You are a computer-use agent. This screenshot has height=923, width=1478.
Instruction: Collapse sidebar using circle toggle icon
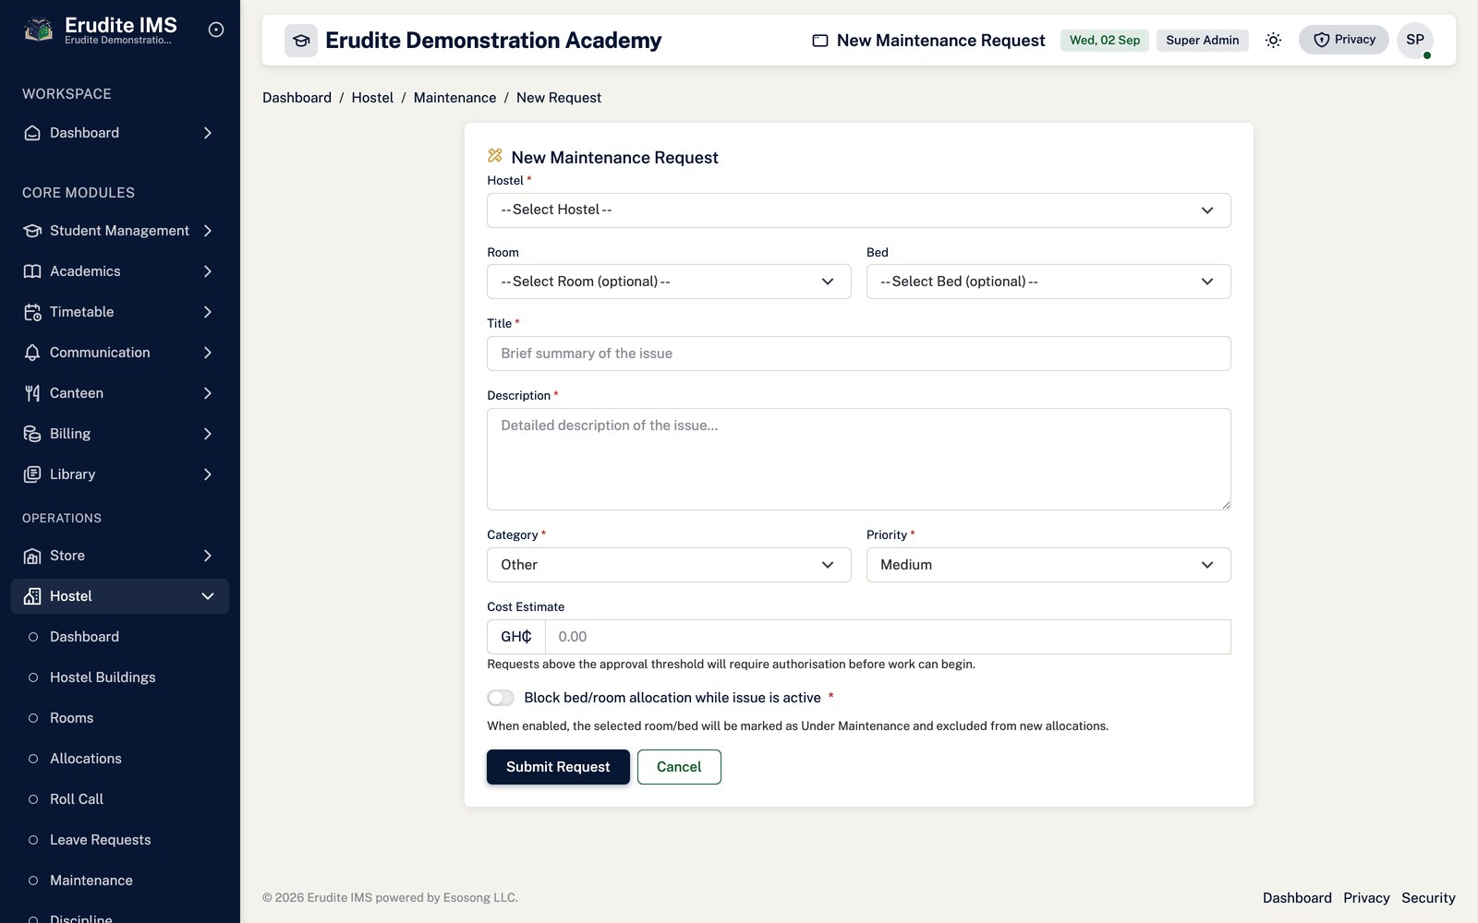point(216,30)
